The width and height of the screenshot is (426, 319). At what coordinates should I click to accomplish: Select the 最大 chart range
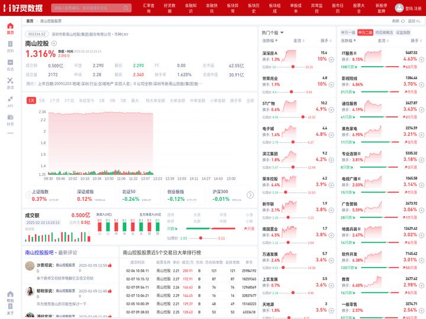[x=135, y=100]
